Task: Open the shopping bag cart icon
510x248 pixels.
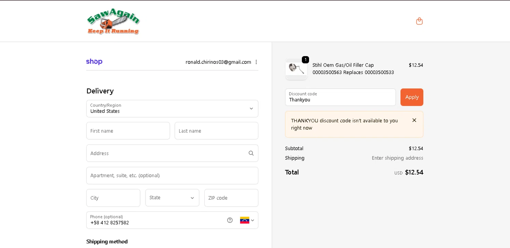Action: [x=419, y=21]
